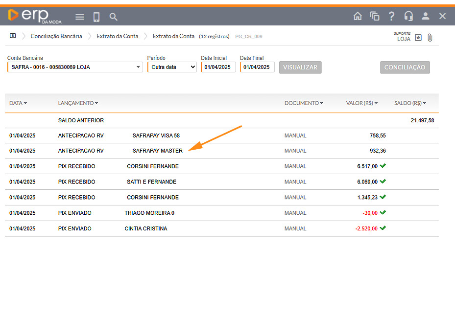Mark page as favorite star icon

pyautogui.click(x=418, y=38)
